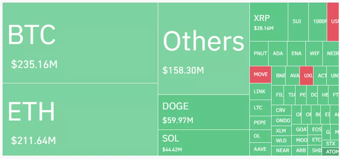Click the DOGE $59.97M tile

(x=204, y=112)
